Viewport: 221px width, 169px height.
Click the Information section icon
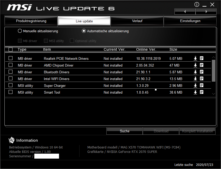[11, 140]
